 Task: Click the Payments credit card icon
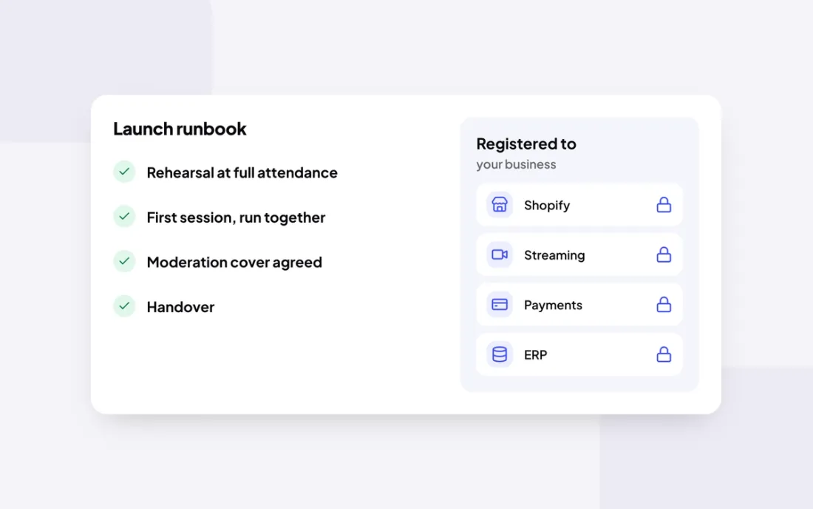[500, 305]
